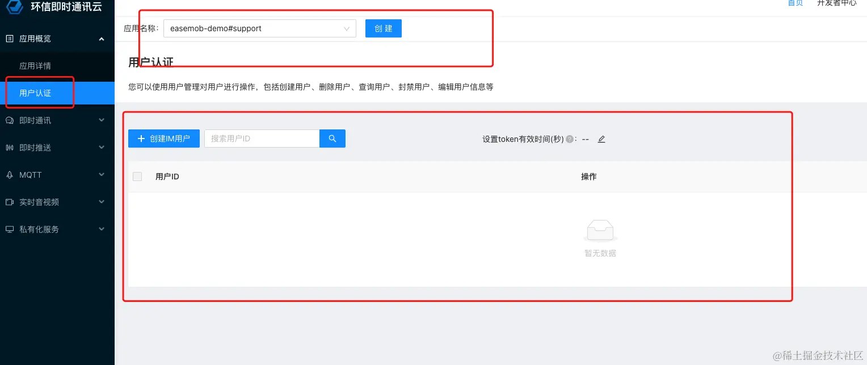Click the 环信即时通讯云 logo icon
867x365 pixels.
14,8
